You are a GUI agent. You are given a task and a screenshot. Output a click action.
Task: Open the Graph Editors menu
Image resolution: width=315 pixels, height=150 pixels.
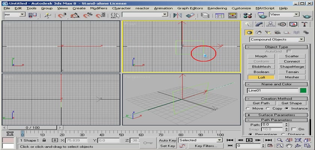click(190, 8)
